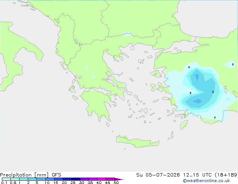Click the 25–30 mm navy legend swatch
The image size is (238, 184).
[x=76, y=179]
